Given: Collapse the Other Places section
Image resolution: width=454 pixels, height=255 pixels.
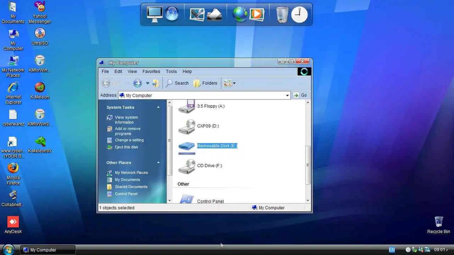Looking at the screenshot, I should pyautogui.click(x=158, y=163).
